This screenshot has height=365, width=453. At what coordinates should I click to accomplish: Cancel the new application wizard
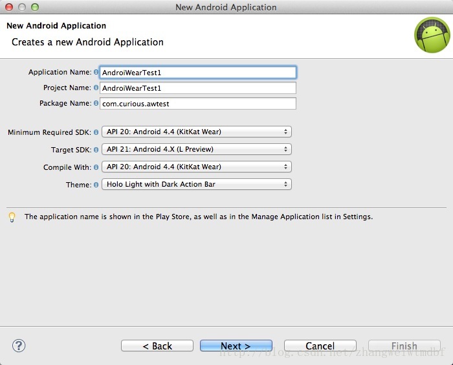coord(320,346)
